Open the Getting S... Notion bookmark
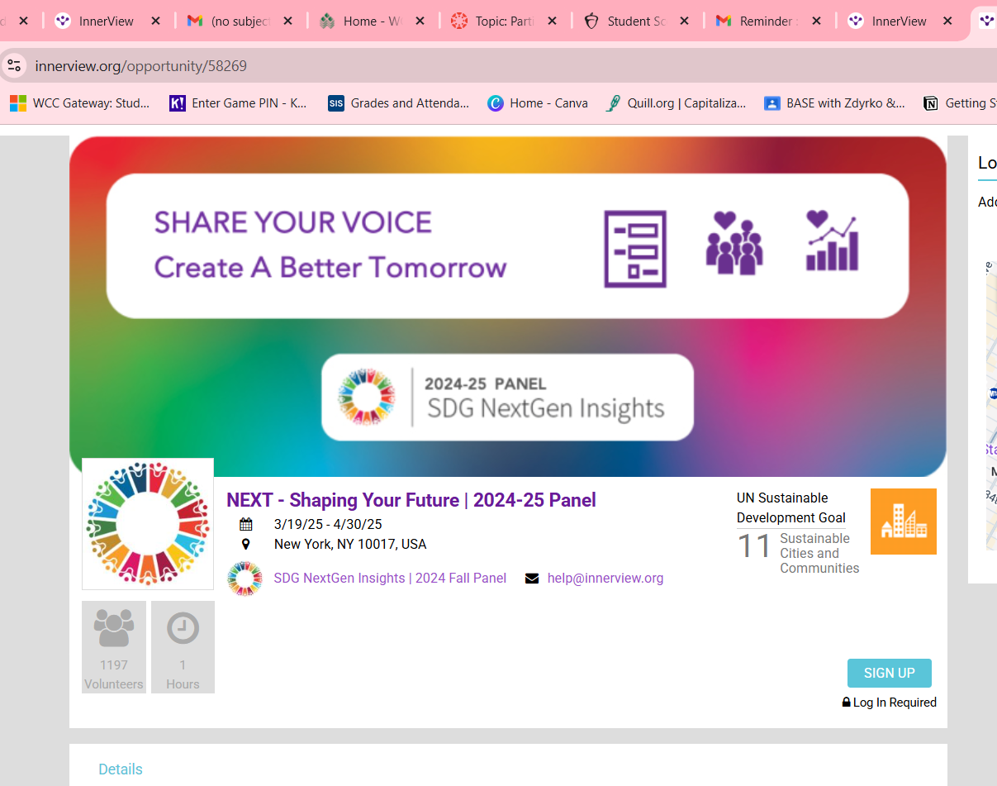 click(x=959, y=103)
